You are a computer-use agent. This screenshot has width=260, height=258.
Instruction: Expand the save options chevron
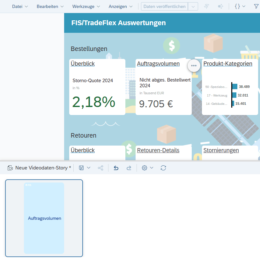click(89, 168)
